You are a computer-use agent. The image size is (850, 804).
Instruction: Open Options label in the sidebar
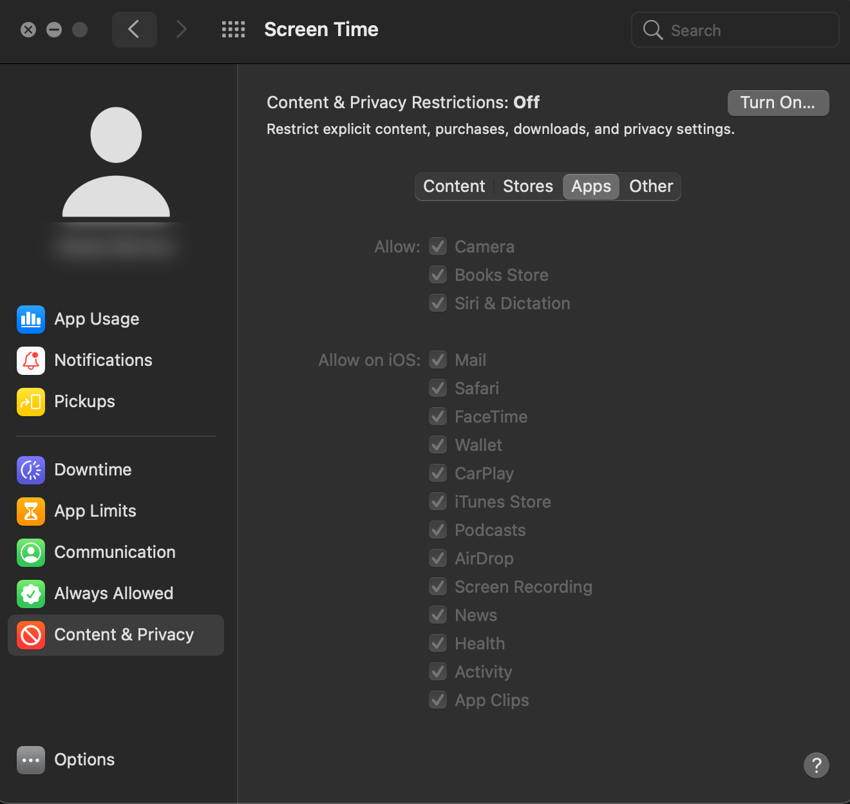pos(84,760)
